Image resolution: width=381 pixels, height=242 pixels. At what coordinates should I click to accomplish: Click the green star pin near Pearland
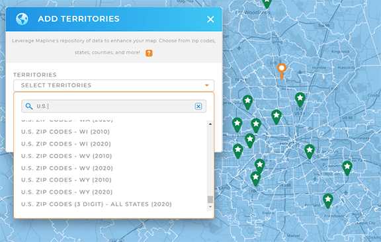click(328, 201)
